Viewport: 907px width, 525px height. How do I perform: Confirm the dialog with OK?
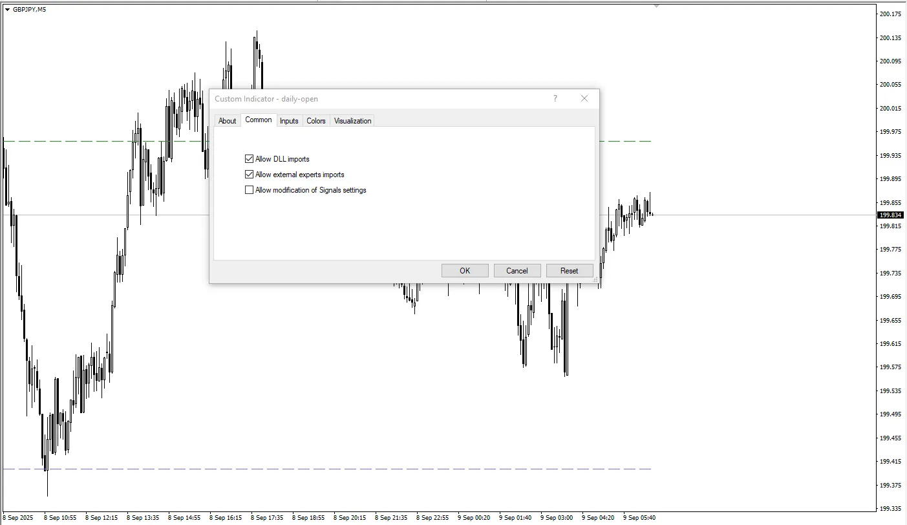465,271
